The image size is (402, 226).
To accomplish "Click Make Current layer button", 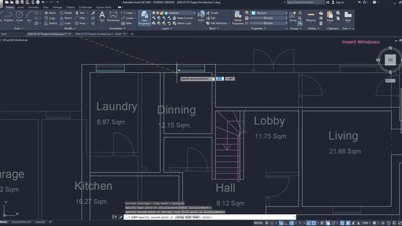I will click(x=183, y=18).
